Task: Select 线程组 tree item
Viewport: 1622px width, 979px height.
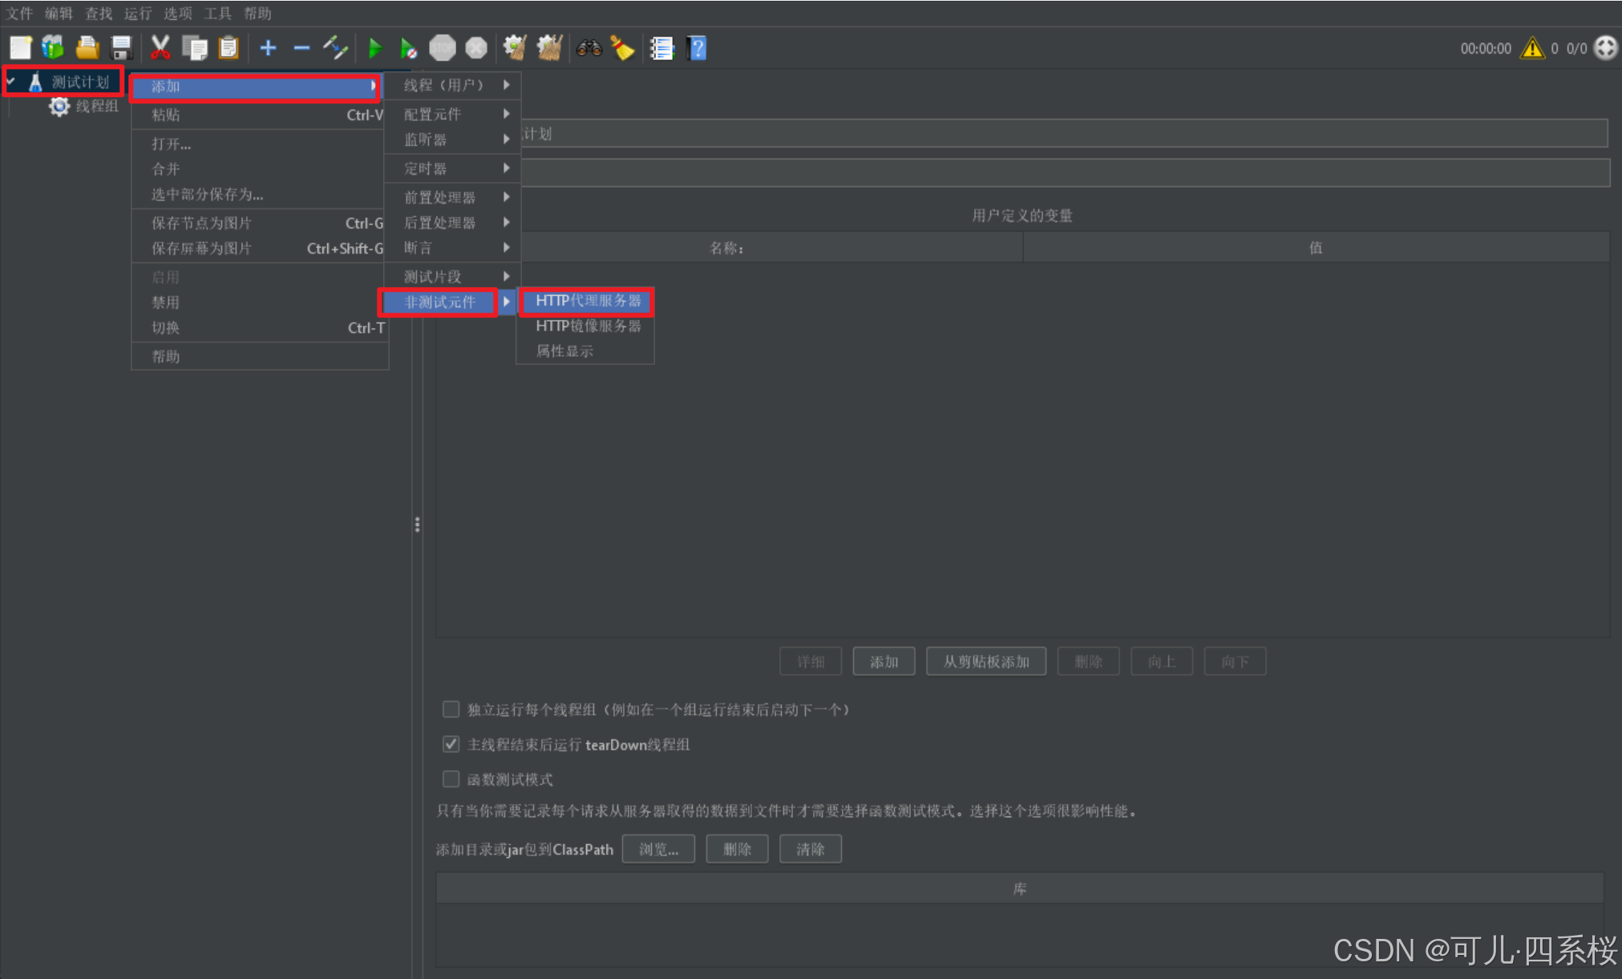Action: [96, 106]
